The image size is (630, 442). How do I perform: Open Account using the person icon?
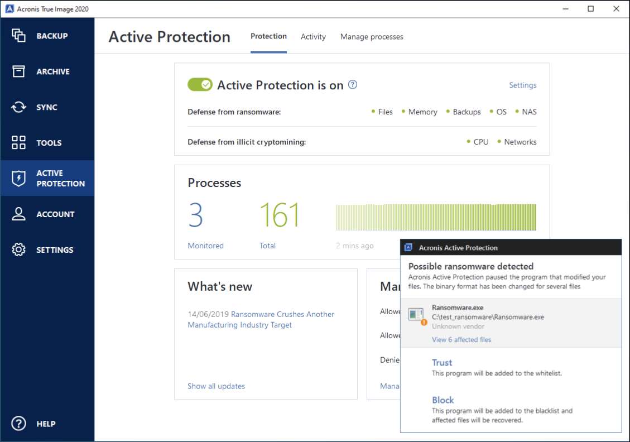click(19, 214)
